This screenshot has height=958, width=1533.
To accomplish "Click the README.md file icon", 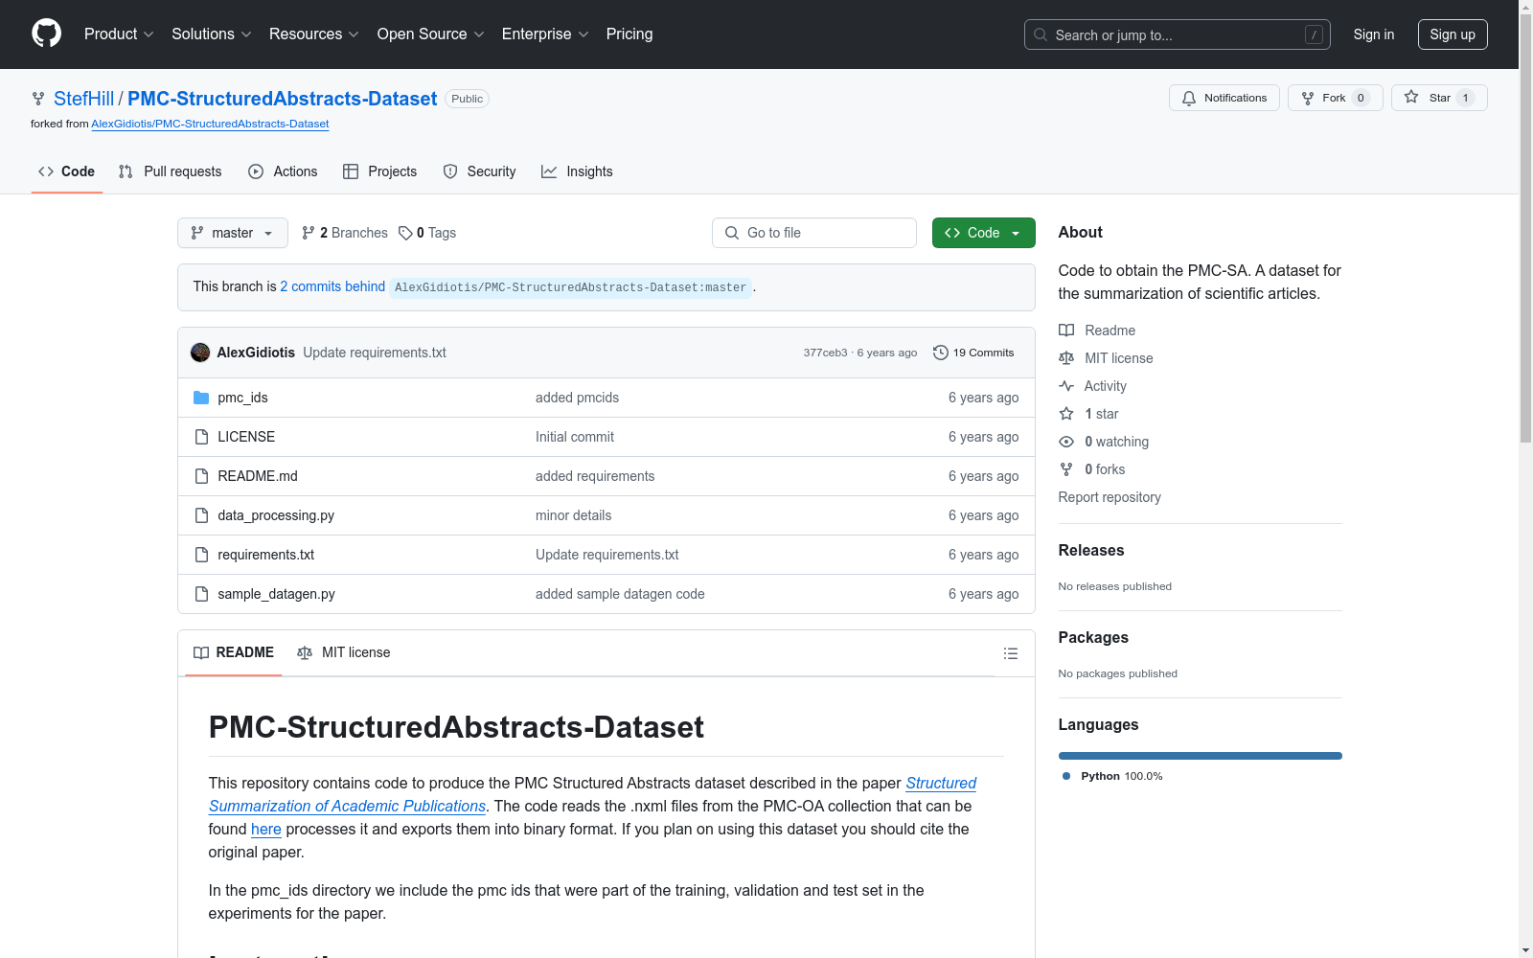I will [x=201, y=476].
